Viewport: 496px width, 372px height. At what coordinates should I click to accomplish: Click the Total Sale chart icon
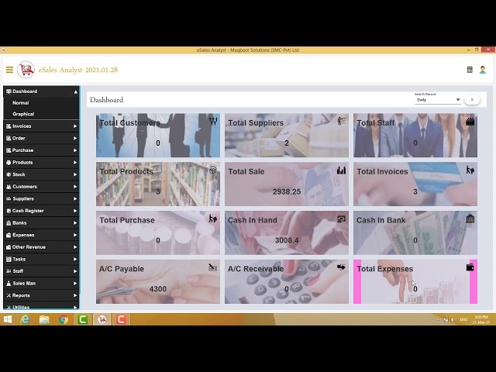(x=341, y=170)
